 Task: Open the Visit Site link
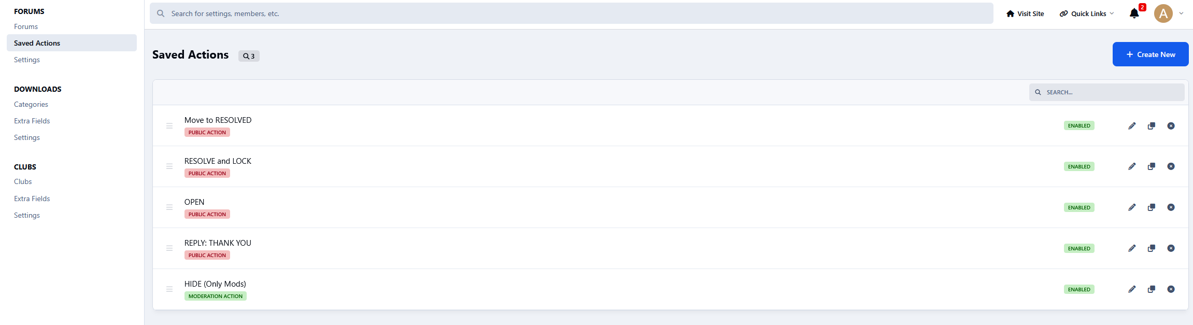point(1025,14)
